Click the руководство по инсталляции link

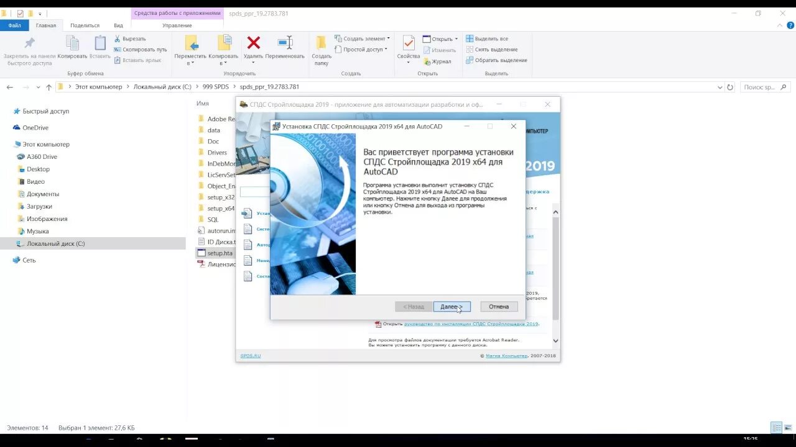[x=471, y=323]
